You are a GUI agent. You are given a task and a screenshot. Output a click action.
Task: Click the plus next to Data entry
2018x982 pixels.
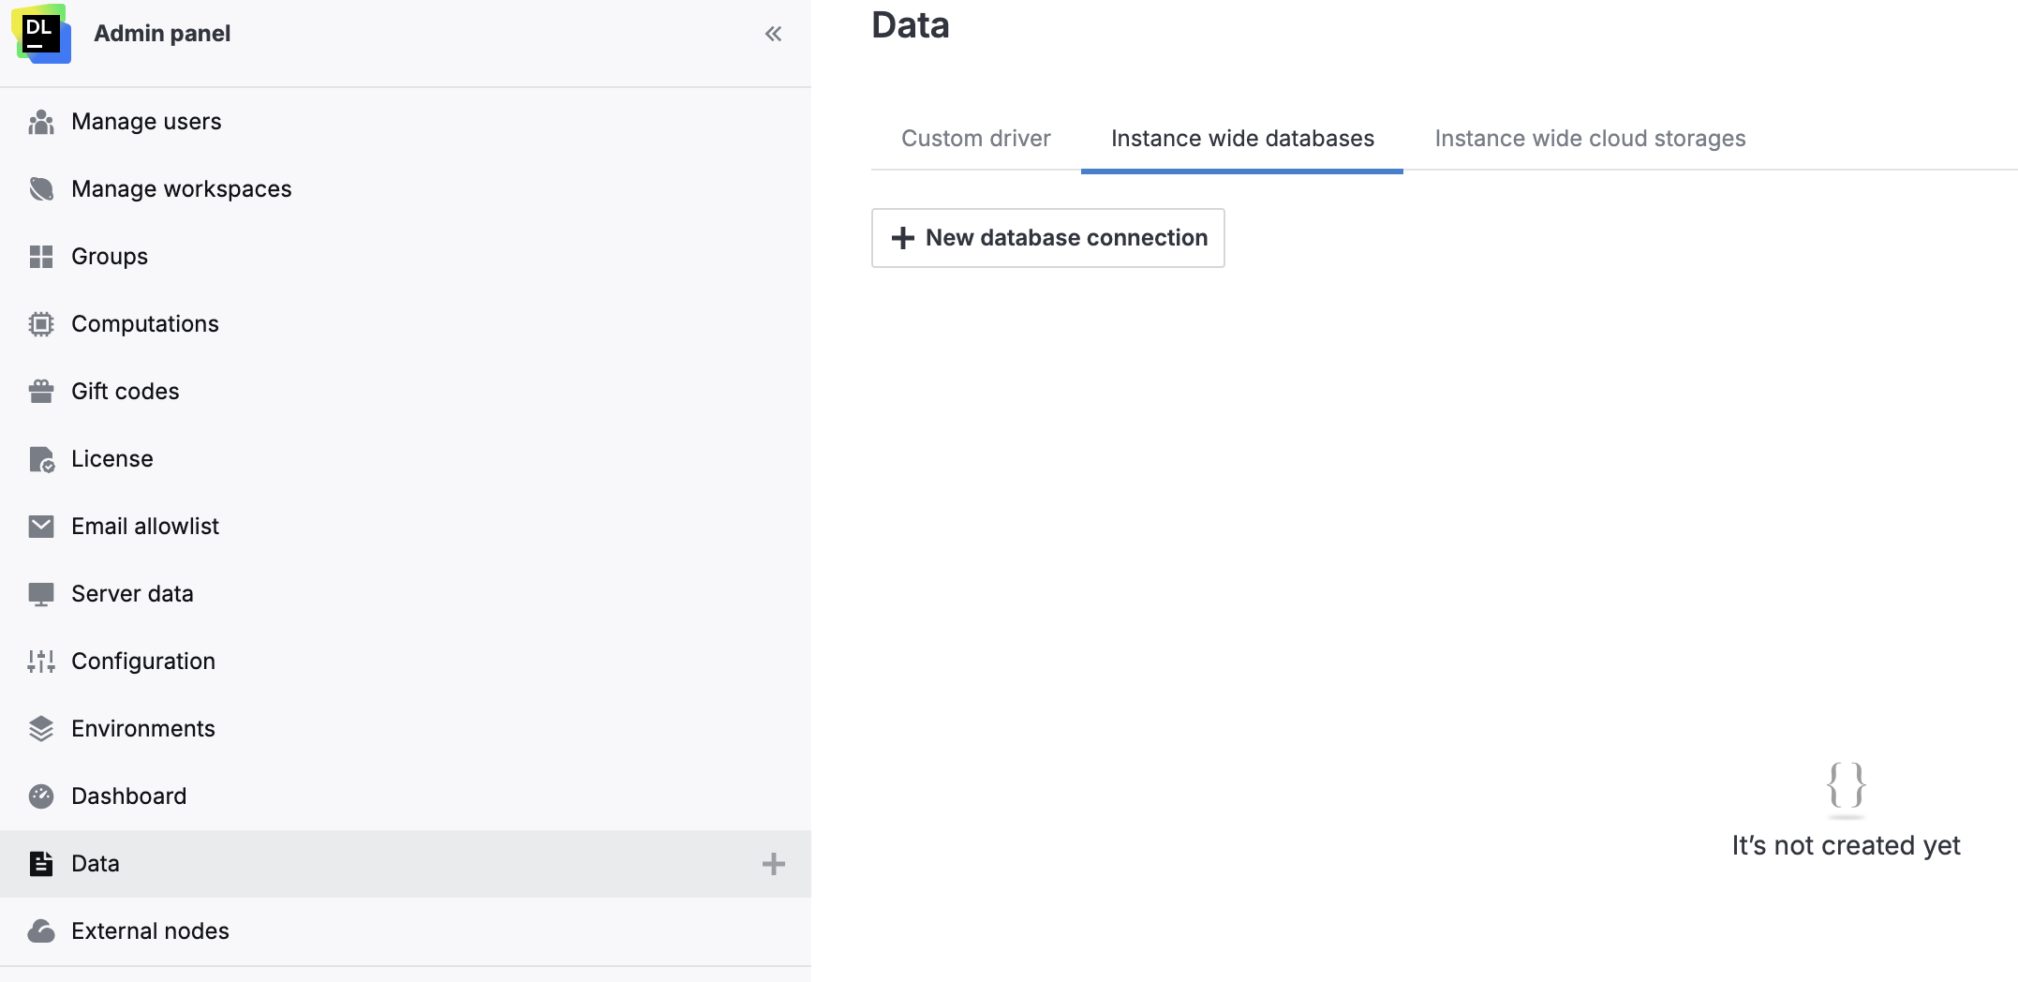(773, 864)
